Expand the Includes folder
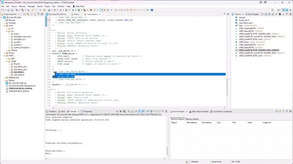The image size is (293, 164). [4, 23]
